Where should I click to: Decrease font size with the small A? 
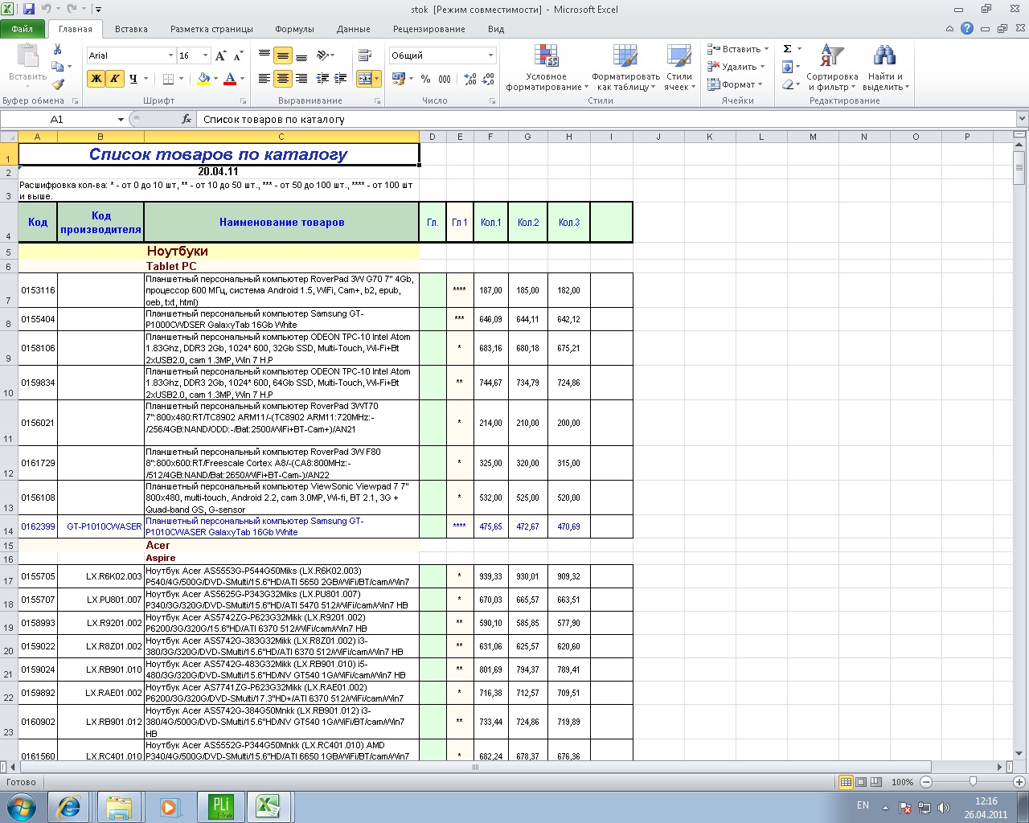pos(238,55)
